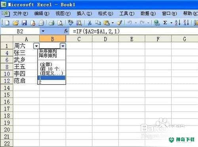
Task: Select the row 16 header
Action: (7, 102)
